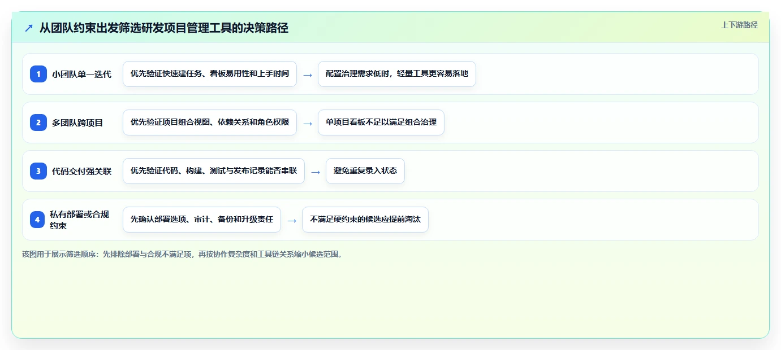
Task: Click the step 2 number badge
Action: tap(38, 123)
